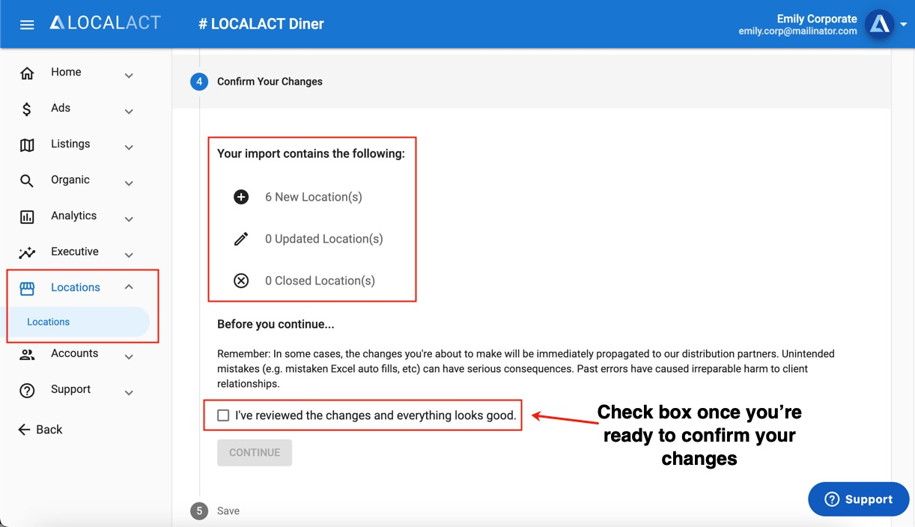Click the Executive trend icon

pos(27,253)
